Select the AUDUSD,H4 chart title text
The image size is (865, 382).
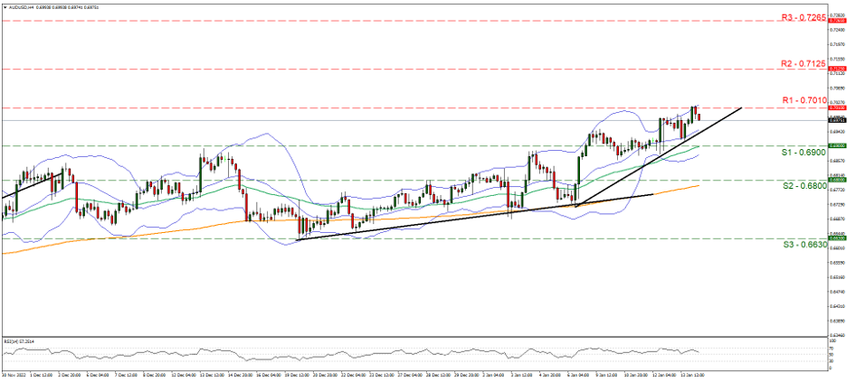[x=19, y=5]
